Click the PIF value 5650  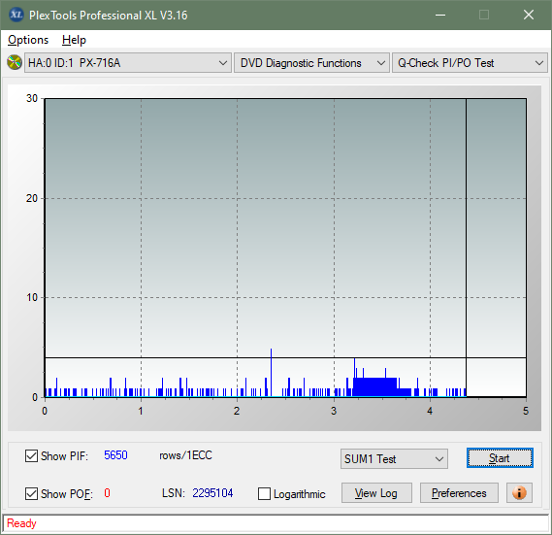[x=115, y=455]
